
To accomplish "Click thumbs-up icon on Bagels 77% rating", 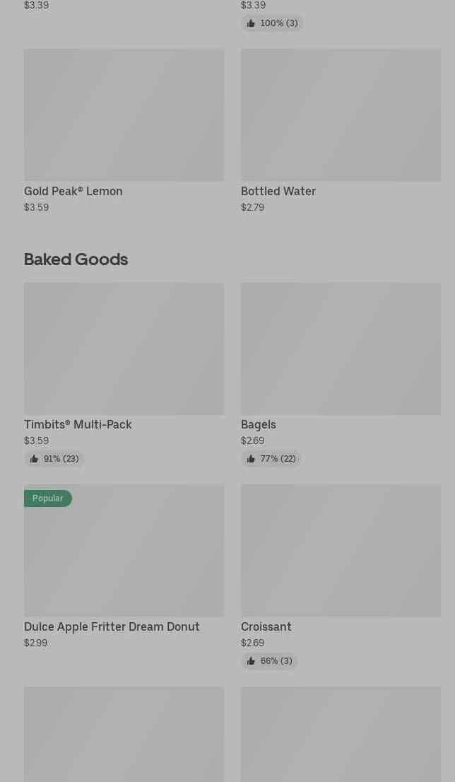I will (x=251, y=459).
